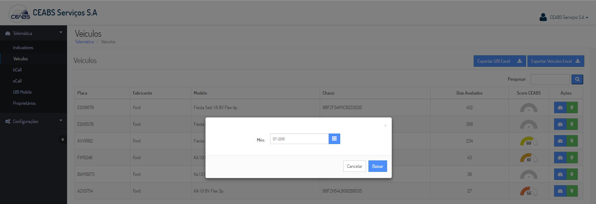Click days value 422
This screenshot has width=596, height=204.
[469, 108]
